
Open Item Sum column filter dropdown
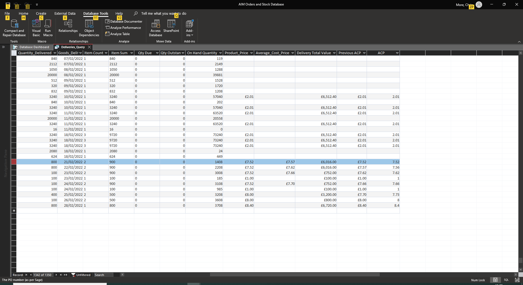132,53
